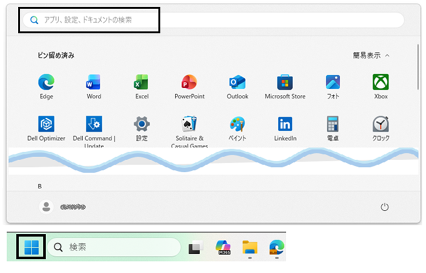Open Excel from the Start menu

pyautogui.click(x=142, y=87)
